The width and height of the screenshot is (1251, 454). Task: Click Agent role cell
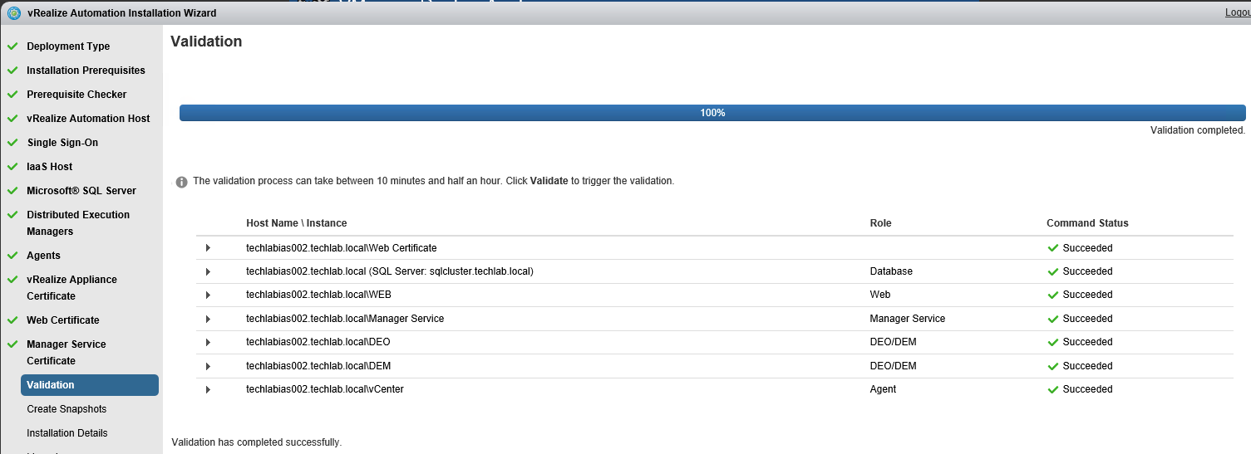883,389
